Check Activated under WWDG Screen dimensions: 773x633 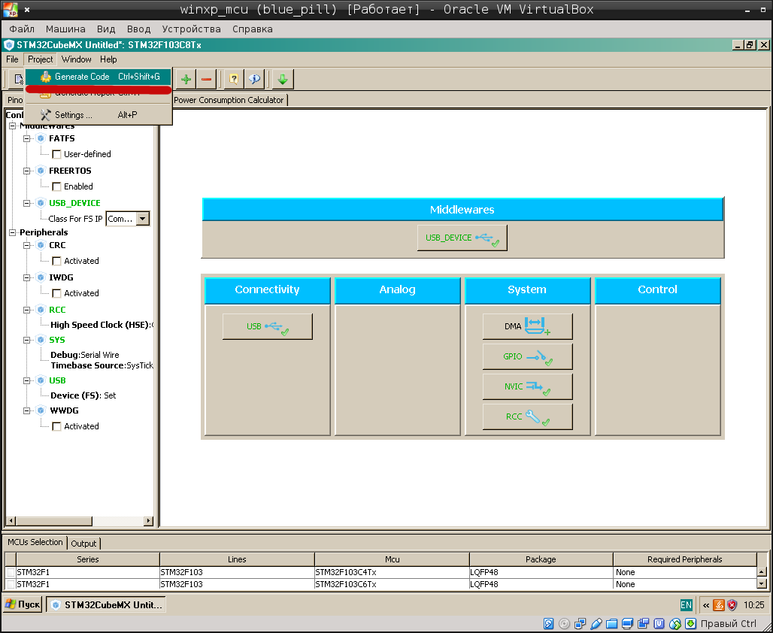pyautogui.click(x=56, y=426)
